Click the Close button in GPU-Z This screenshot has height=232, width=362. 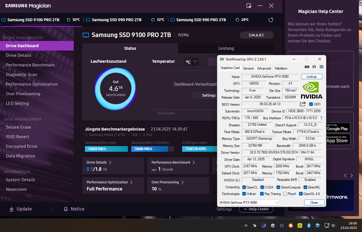click(x=314, y=202)
